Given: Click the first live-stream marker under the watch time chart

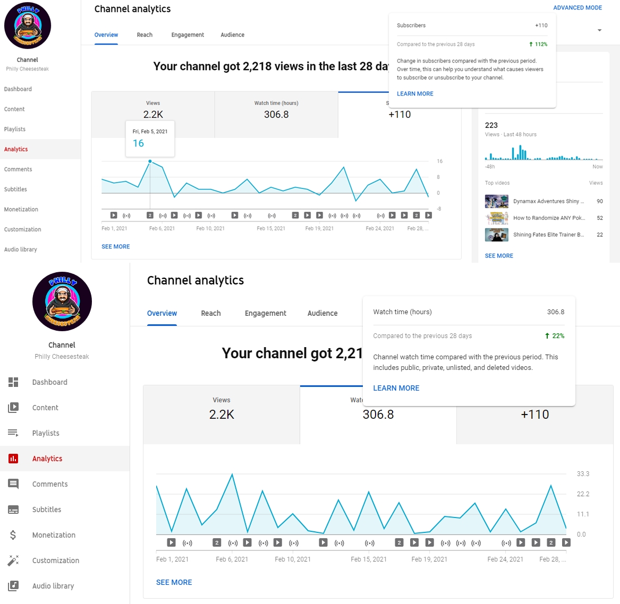Looking at the screenshot, I should click(188, 543).
